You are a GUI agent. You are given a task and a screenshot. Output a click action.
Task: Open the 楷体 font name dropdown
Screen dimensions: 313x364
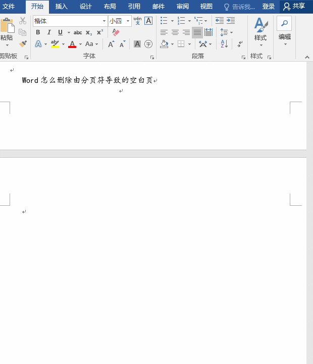104,21
